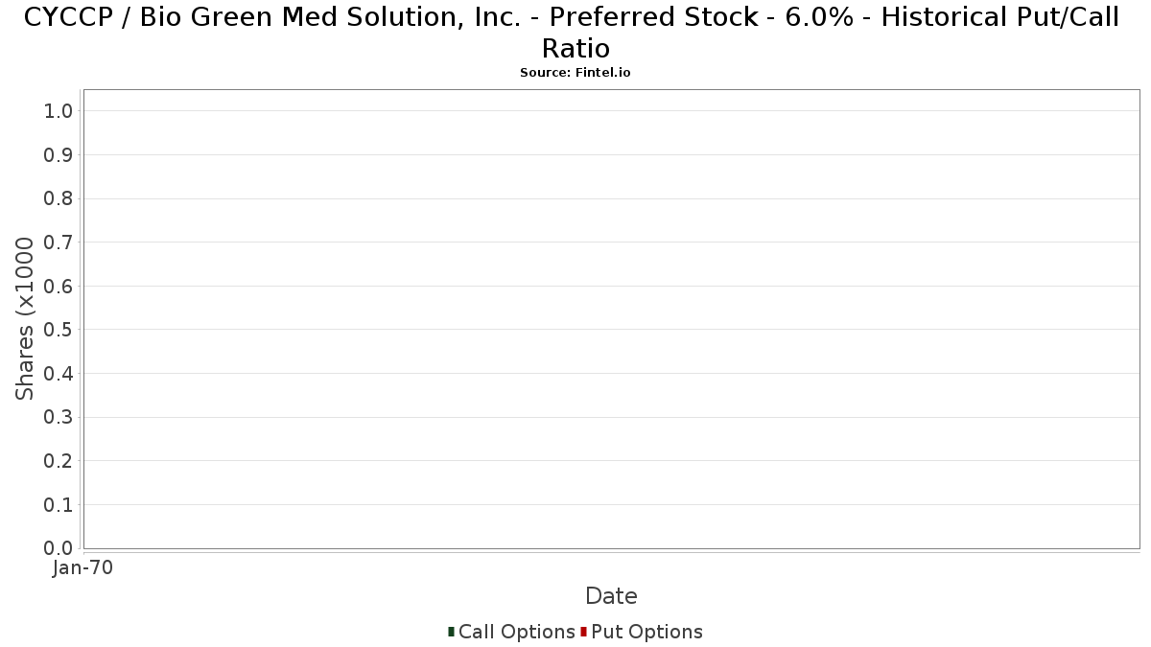Viewport: 1151px width, 647px height.
Task: Click the green Call Options legend swatch
Action: point(451,632)
